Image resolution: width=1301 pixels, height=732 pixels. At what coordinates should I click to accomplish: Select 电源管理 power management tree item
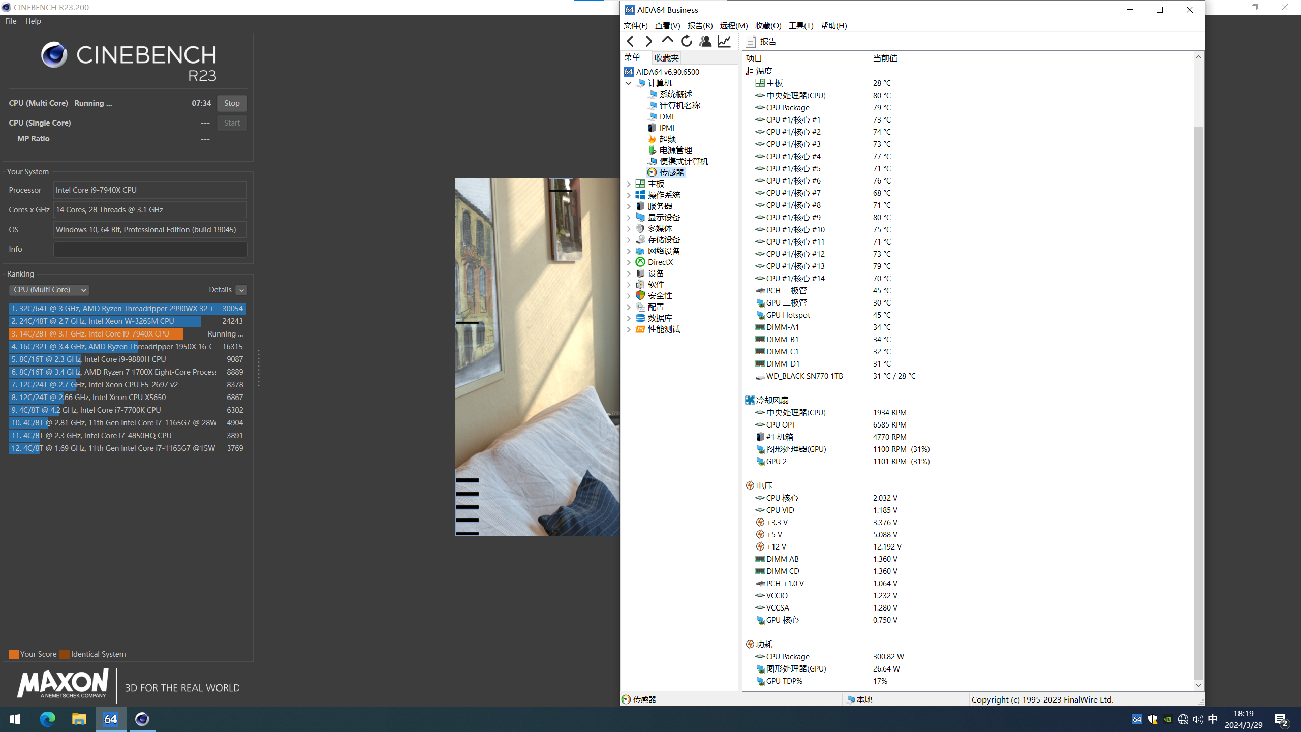(670, 150)
